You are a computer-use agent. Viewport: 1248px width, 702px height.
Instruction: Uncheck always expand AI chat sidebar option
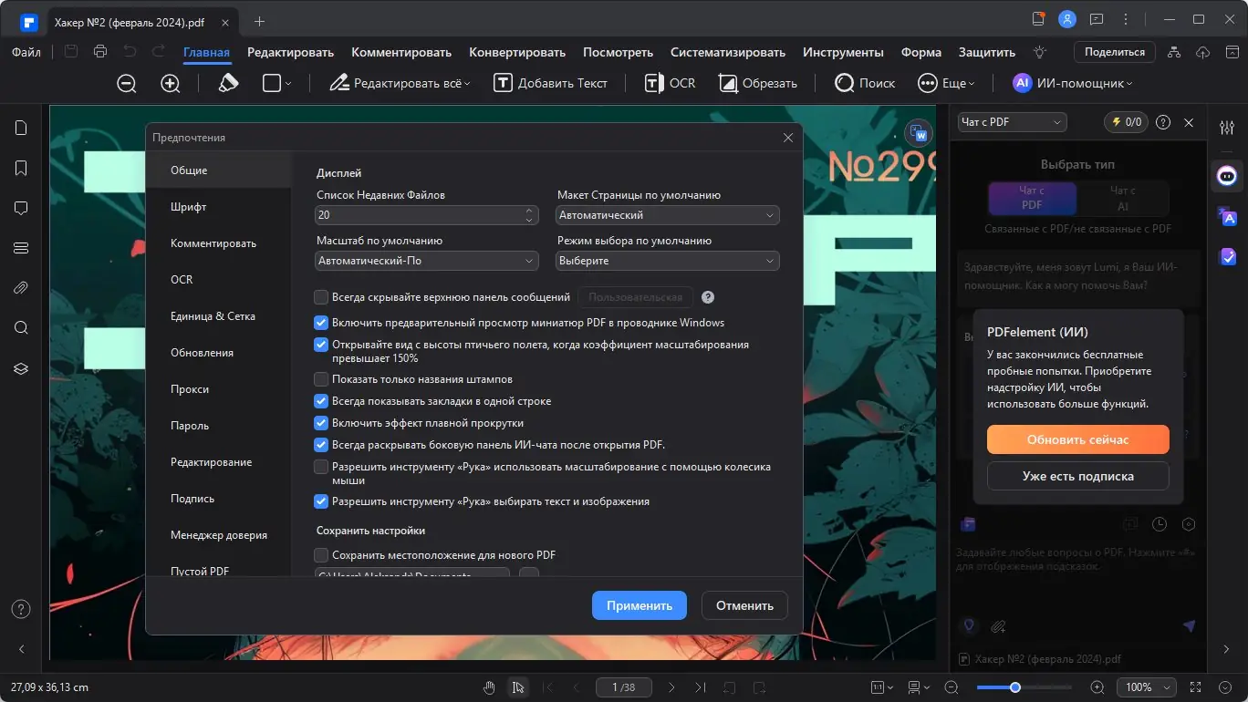coord(321,445)
